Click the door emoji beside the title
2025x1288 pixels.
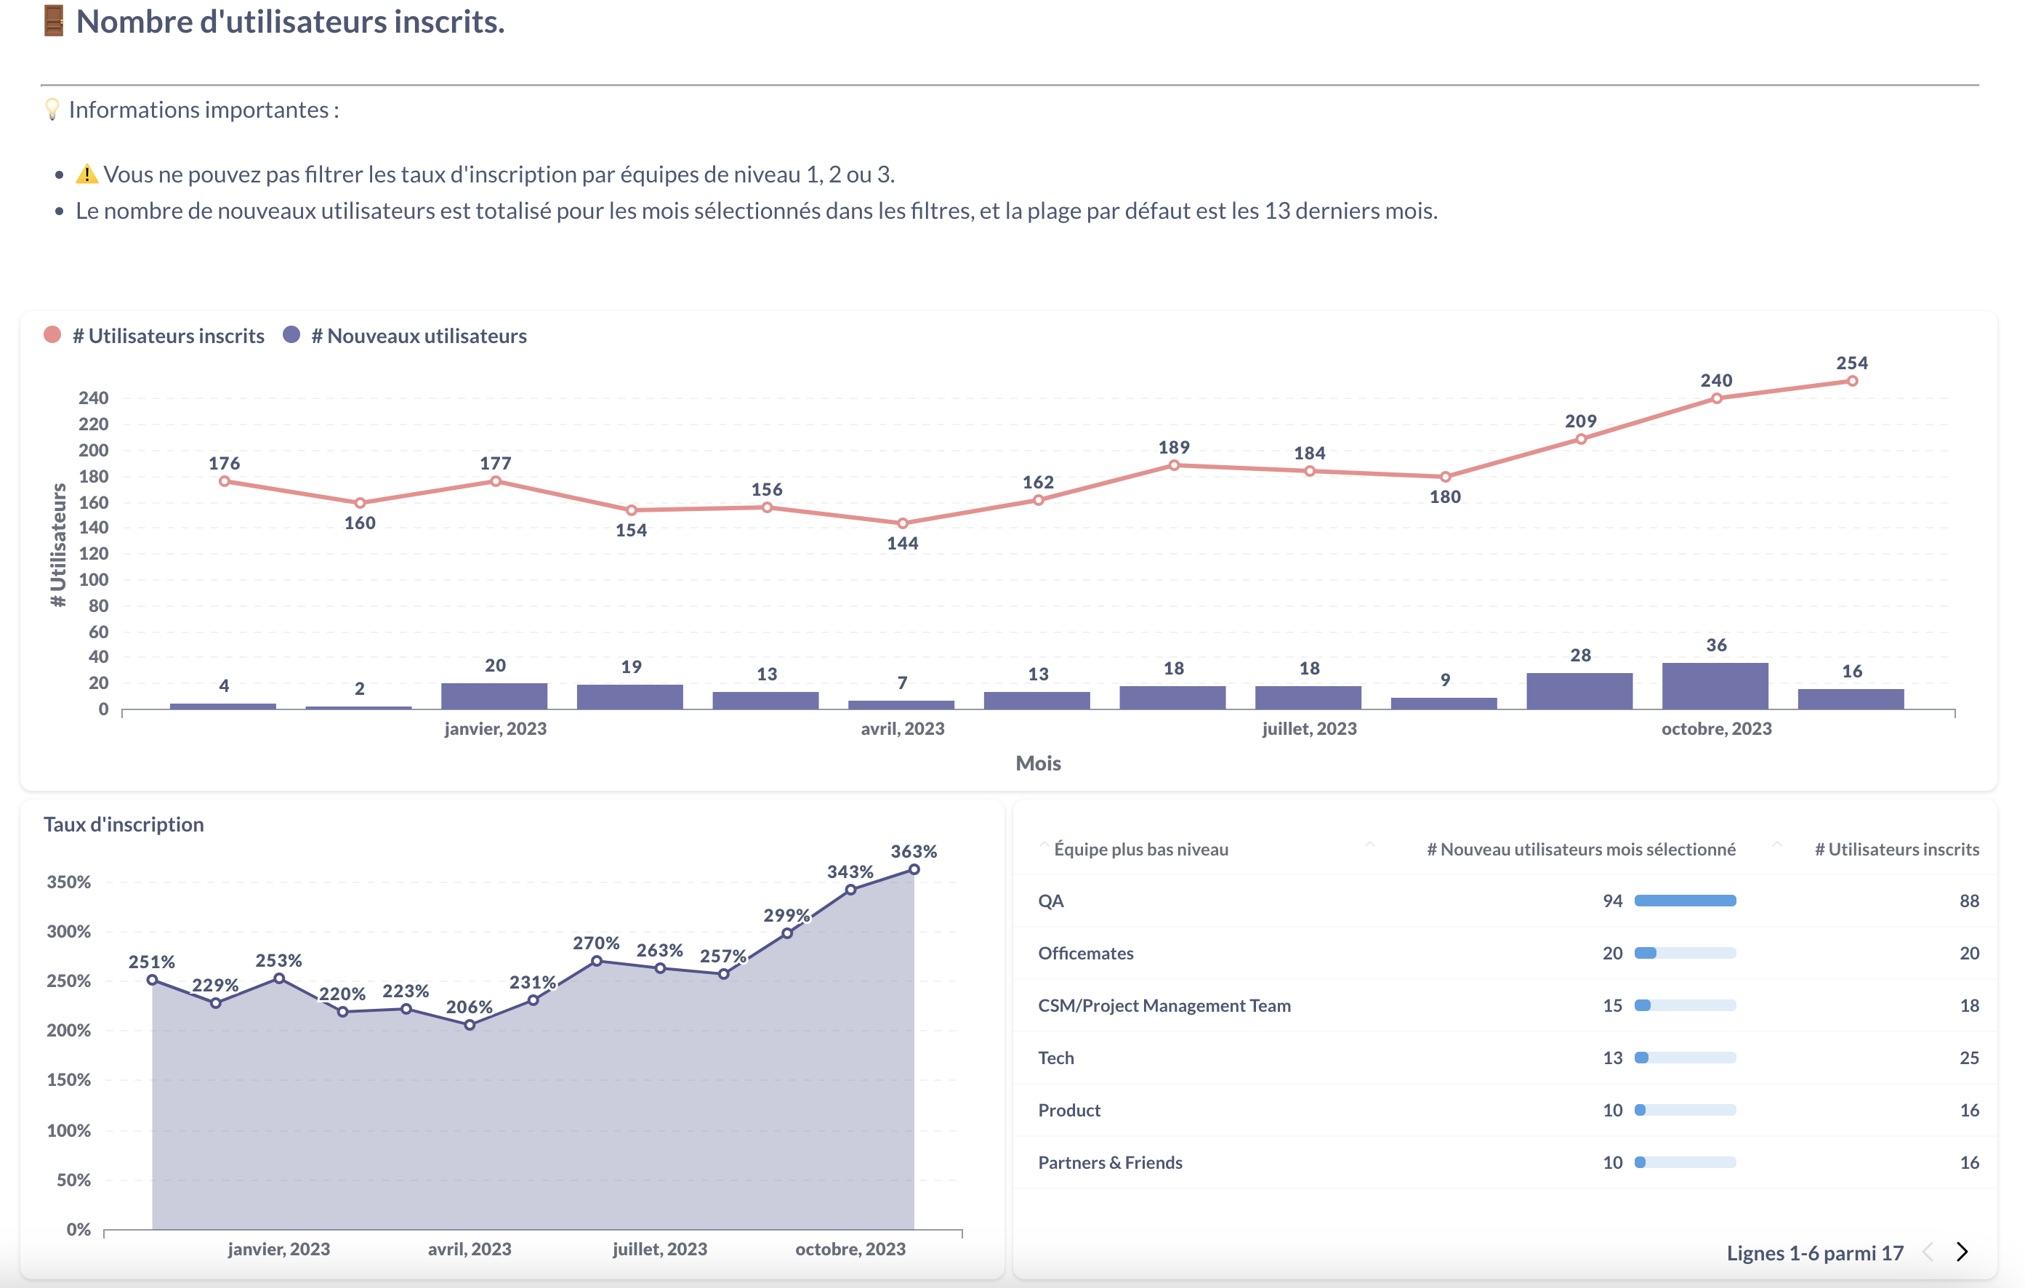coord(54,21)
